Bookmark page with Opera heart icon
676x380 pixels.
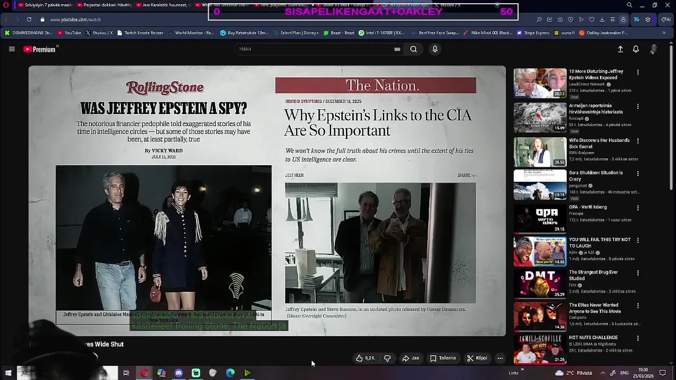(591, 20)
